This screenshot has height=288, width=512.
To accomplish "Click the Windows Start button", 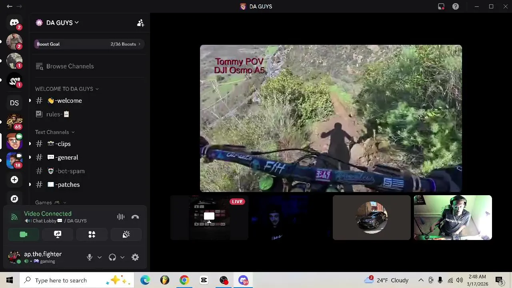I will point(10,280).
